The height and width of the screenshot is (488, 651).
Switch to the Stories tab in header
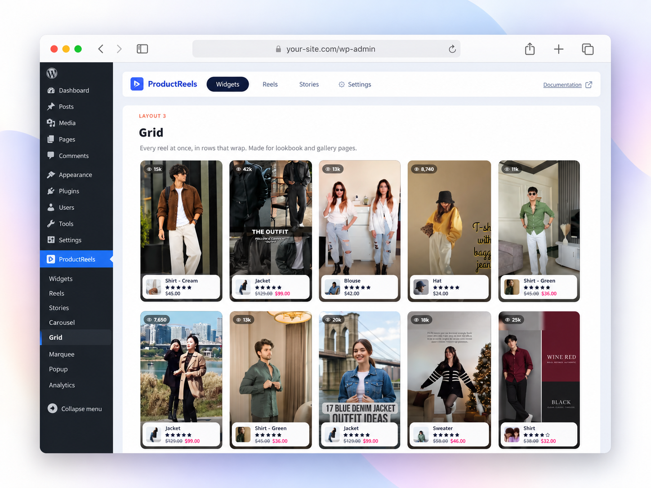coord(309,84)
